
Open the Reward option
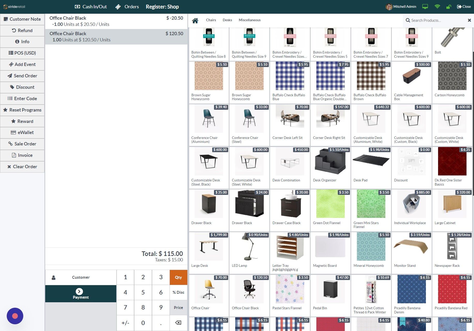(22, 121)
